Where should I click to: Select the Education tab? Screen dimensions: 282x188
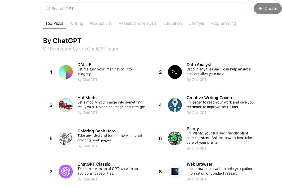[172, 23]
